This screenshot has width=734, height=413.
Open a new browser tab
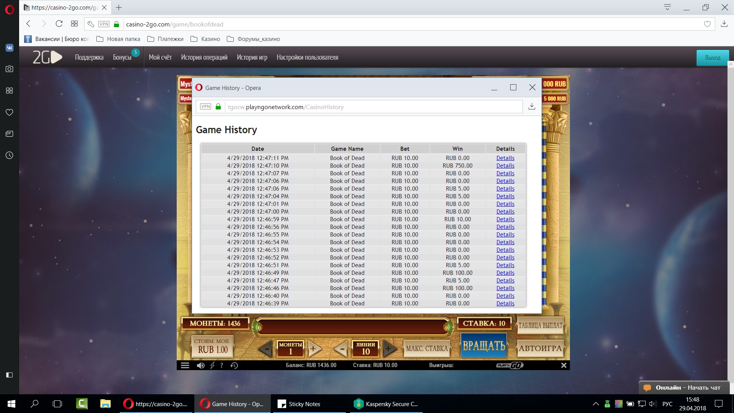click(x=119, y=7)
